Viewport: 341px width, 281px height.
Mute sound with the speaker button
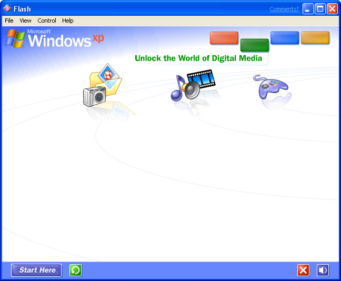tap(323, 270)
